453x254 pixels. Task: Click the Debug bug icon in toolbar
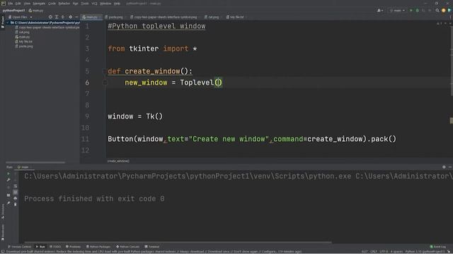[x=417, y=11]
